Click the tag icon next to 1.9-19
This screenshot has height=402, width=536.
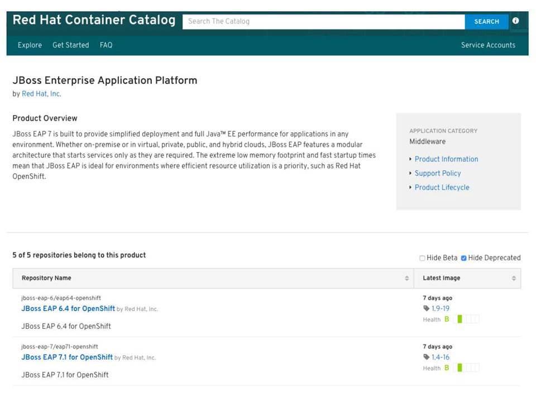[x=426, y=308]
